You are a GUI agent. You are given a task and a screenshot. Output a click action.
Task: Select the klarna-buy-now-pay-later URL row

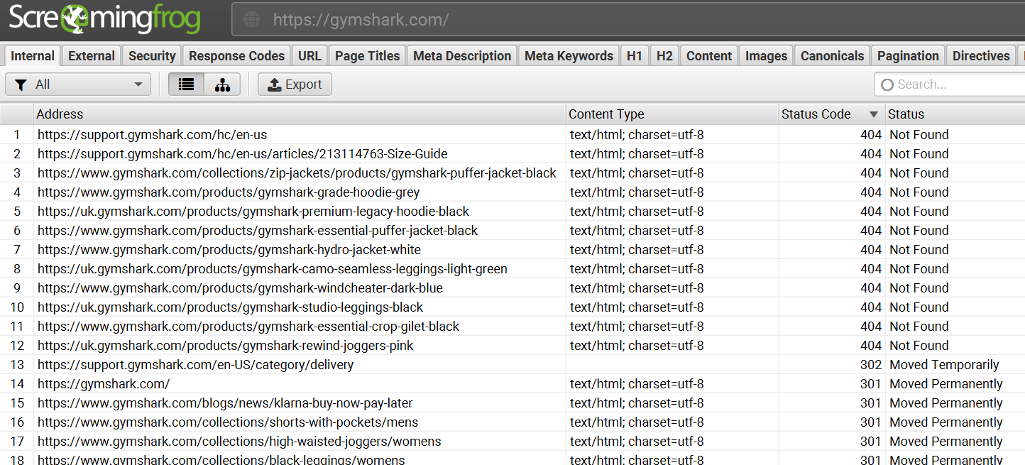coord(225,403)
